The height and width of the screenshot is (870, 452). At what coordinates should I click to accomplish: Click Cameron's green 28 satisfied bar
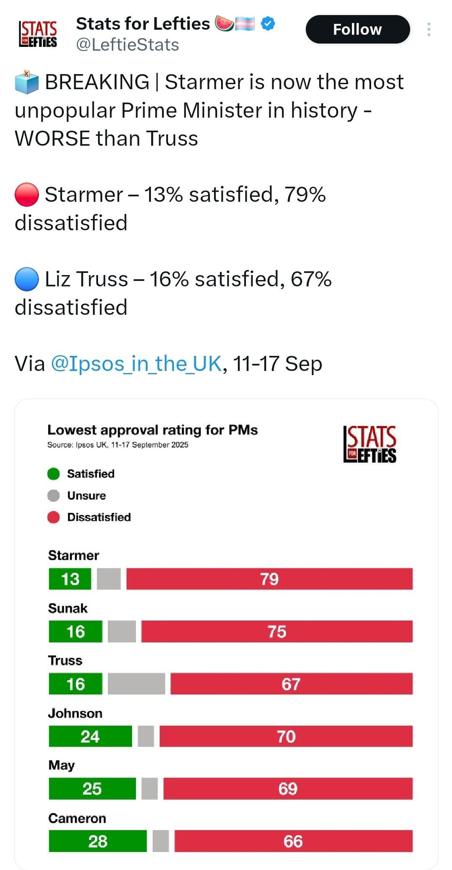coord(98,841)
